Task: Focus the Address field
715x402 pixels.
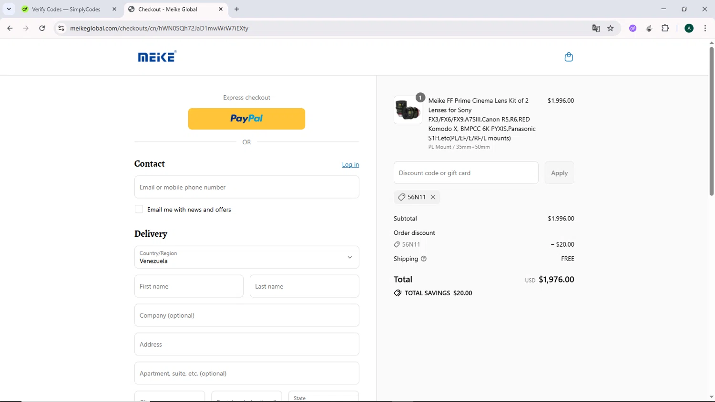Action: [x=246, y=344]
